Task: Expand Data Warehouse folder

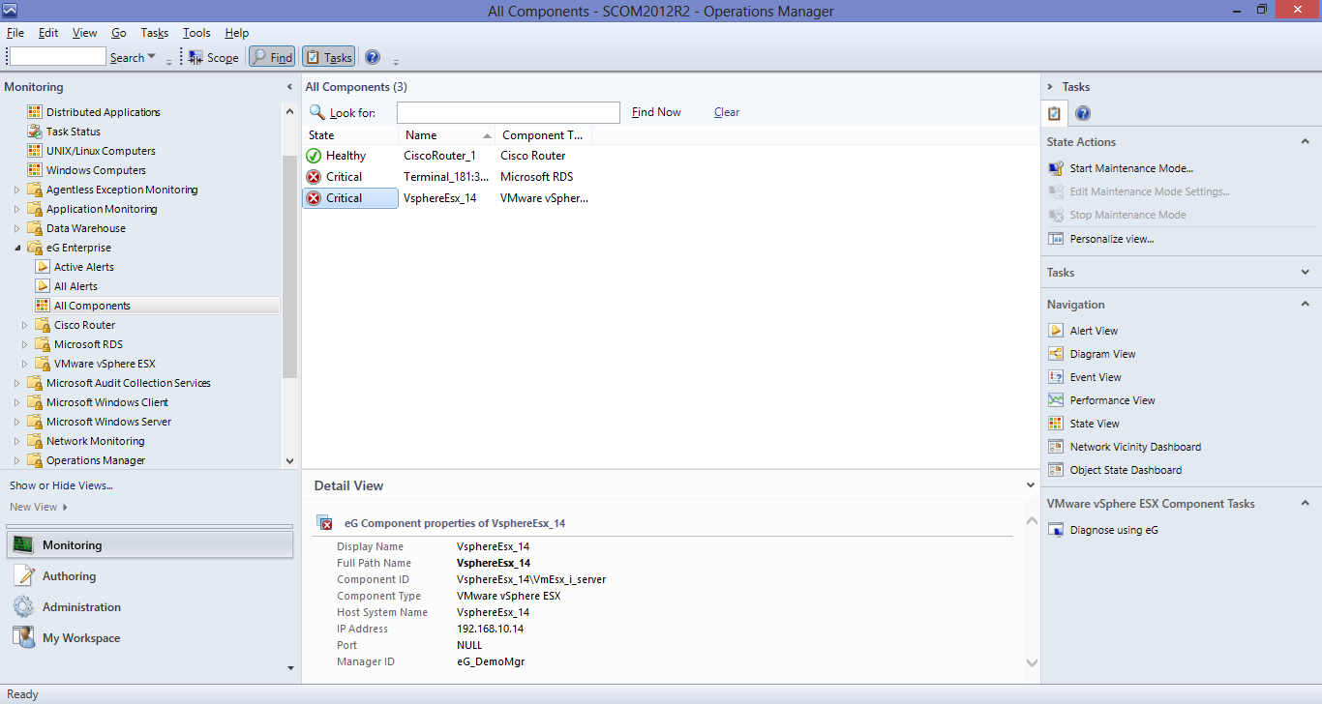Action: pos(16,228)
